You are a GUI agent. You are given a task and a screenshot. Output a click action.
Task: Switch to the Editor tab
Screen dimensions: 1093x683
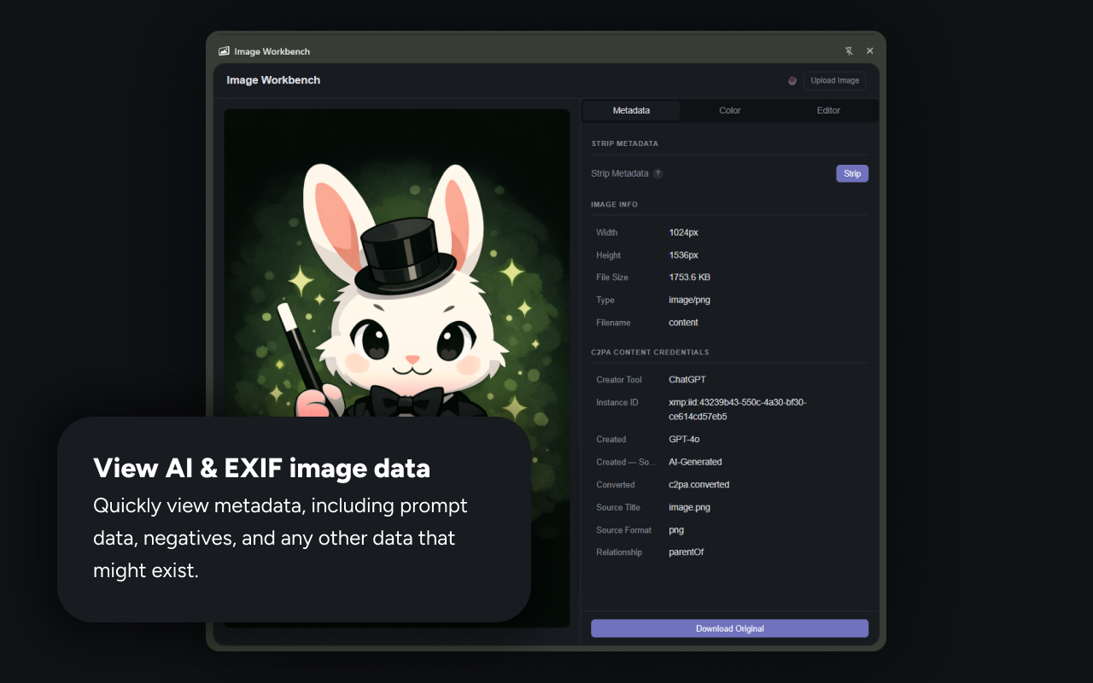pos(827,110)
